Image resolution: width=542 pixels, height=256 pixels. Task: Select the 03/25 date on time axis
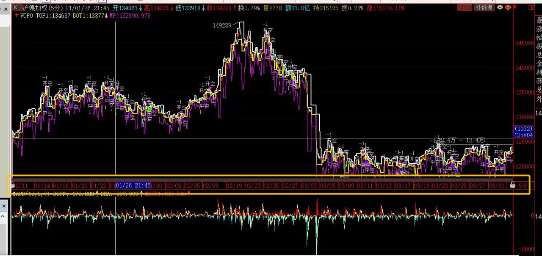pyautogui.click(x=459, y=185)
